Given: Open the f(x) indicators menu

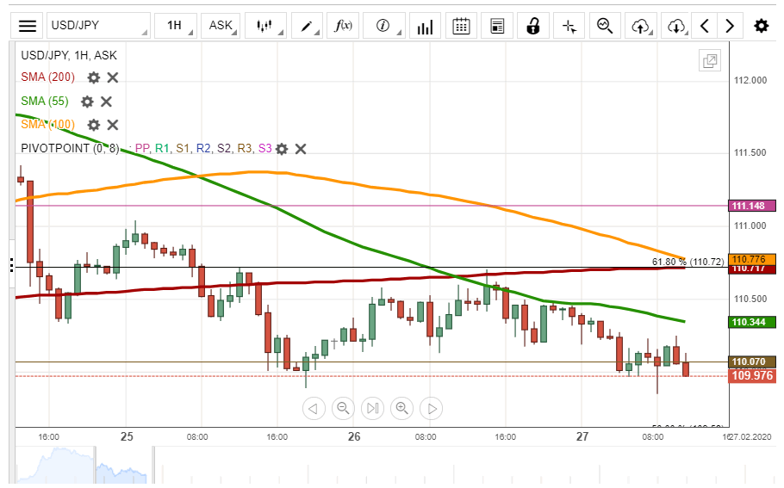Looking at the screenshot, I should pos(343,26).
